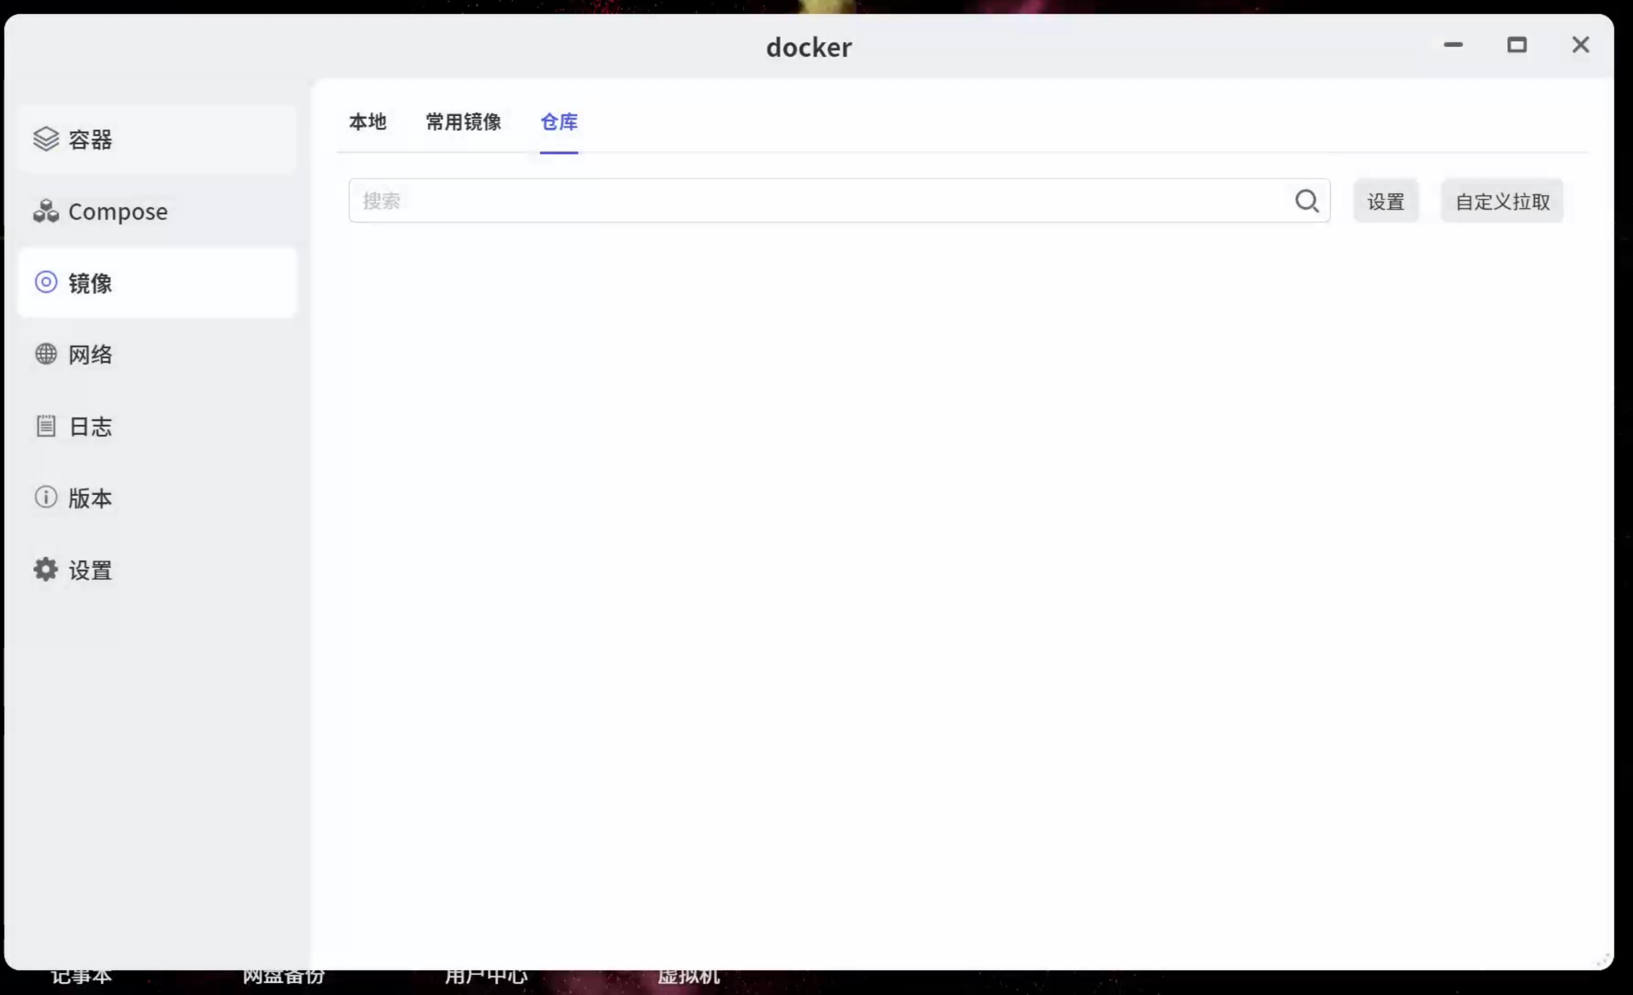The height and width of the screenshot is (995, 1633).
Task: Click the 设置 button beside search
Action: [1386, 201]
